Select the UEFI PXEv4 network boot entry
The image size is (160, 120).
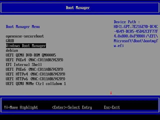(34, 60)
